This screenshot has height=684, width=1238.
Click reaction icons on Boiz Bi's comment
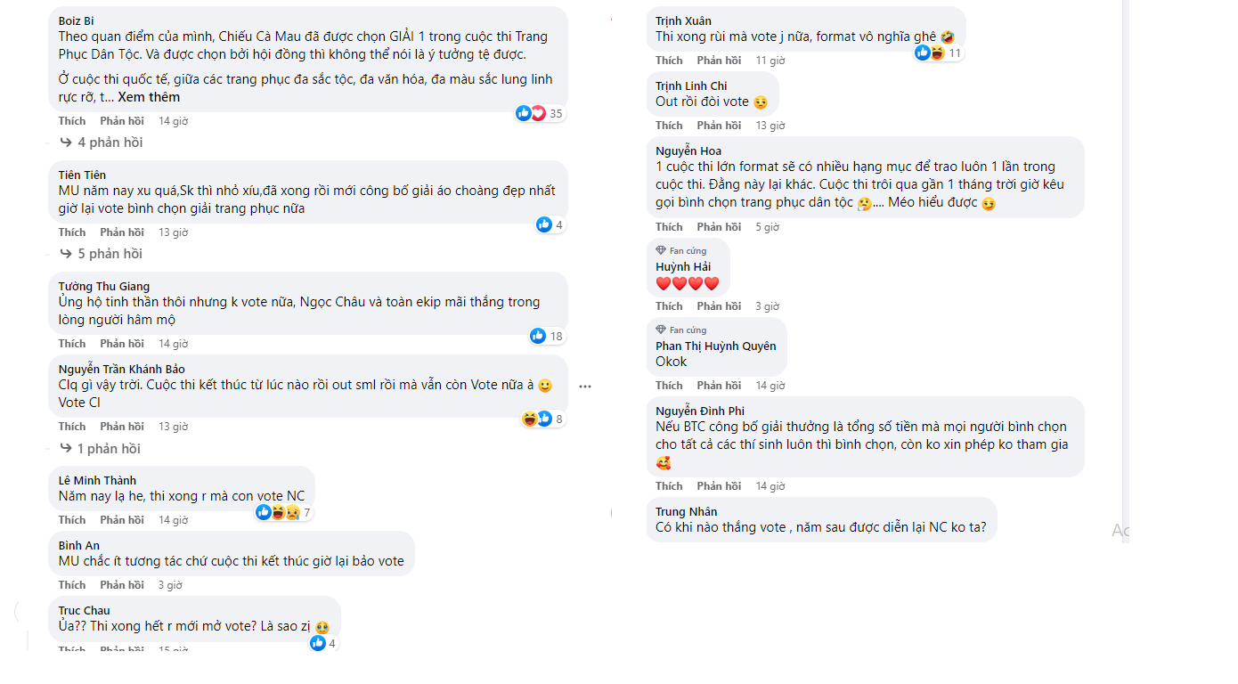(x=531, y=113)
